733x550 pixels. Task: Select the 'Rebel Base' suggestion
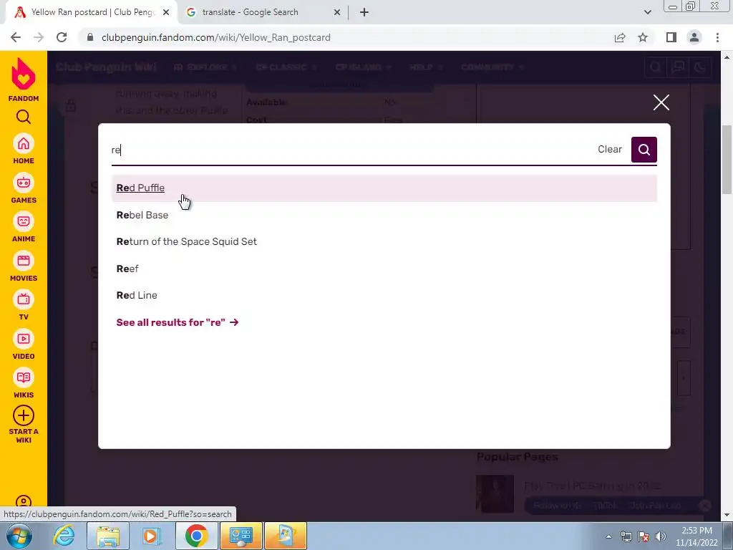coord(384,215)
